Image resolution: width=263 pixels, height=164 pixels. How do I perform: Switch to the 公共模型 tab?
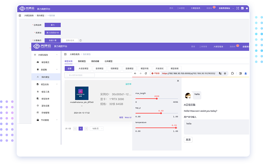point(109,61)
